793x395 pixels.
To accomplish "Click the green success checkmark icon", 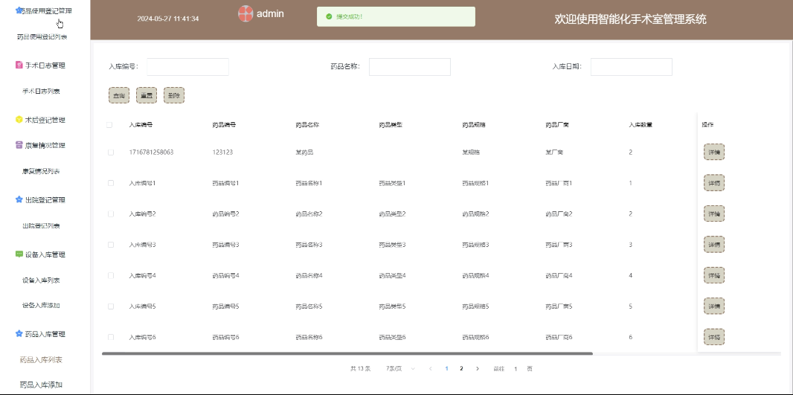I will click(x=330, y=16).
